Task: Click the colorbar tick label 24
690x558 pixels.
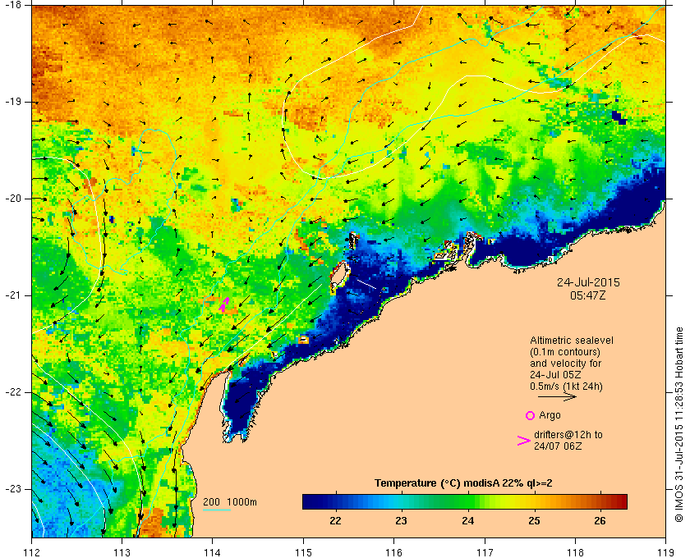Action: click(467, 521)
